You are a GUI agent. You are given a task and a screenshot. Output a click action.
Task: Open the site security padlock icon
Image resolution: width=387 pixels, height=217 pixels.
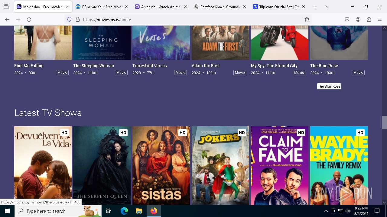click(78, 19)
